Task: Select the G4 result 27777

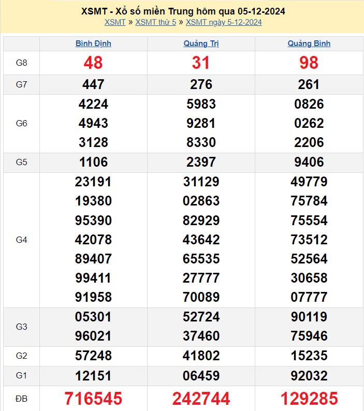Action: 201,278
